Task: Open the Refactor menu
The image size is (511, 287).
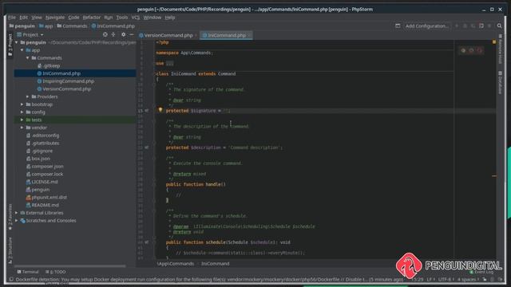Action: click(92, 18)
